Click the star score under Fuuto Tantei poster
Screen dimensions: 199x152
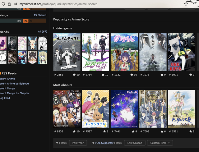coord(105,75)
